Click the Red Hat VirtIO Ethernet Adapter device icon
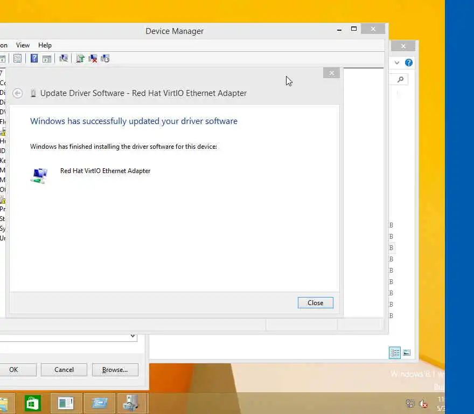This screenshot has width=474, height=414. click(x=39, y=176)
